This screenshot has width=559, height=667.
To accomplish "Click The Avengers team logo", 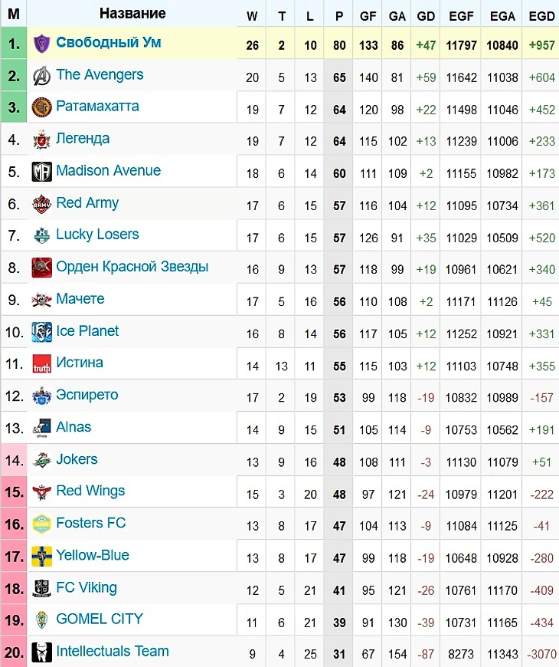I will [x=41, y=76].
